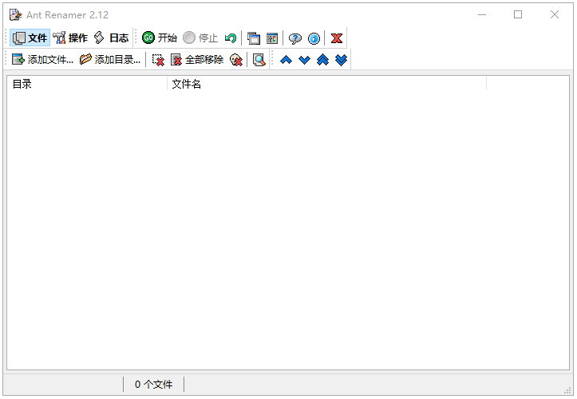Click 全部移除 to remove all files
The width and height of the screenshot is (577, 399).
pos(197,60)
